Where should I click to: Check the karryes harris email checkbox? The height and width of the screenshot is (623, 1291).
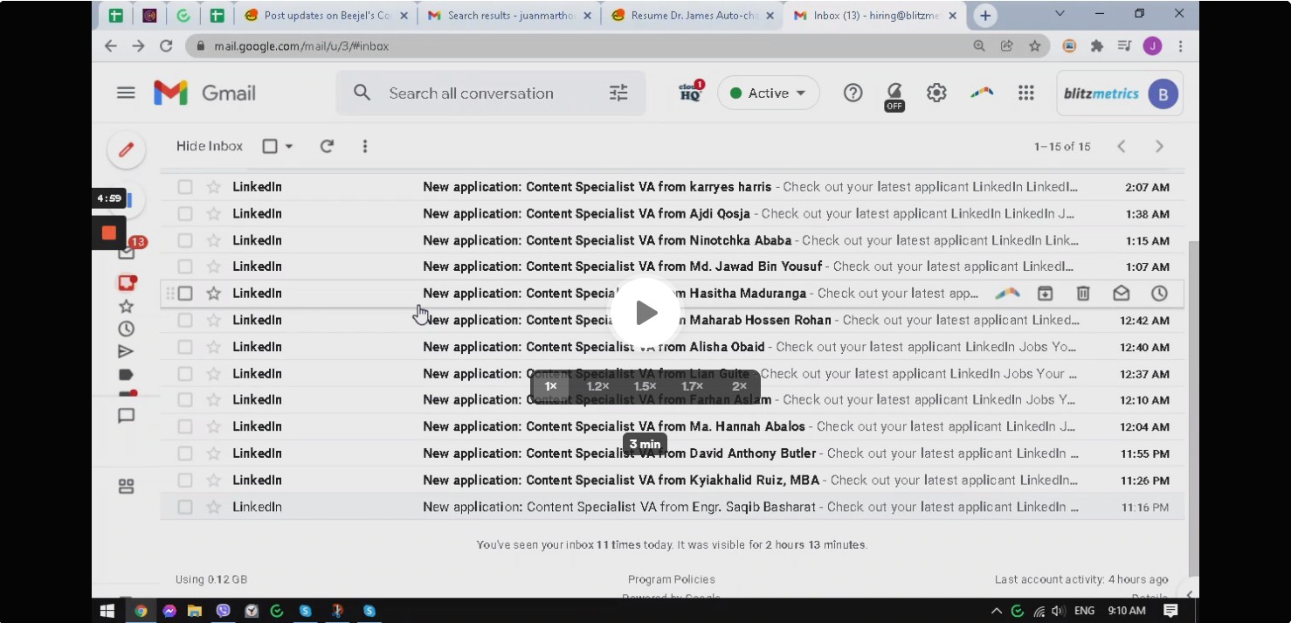click(185, 187)
